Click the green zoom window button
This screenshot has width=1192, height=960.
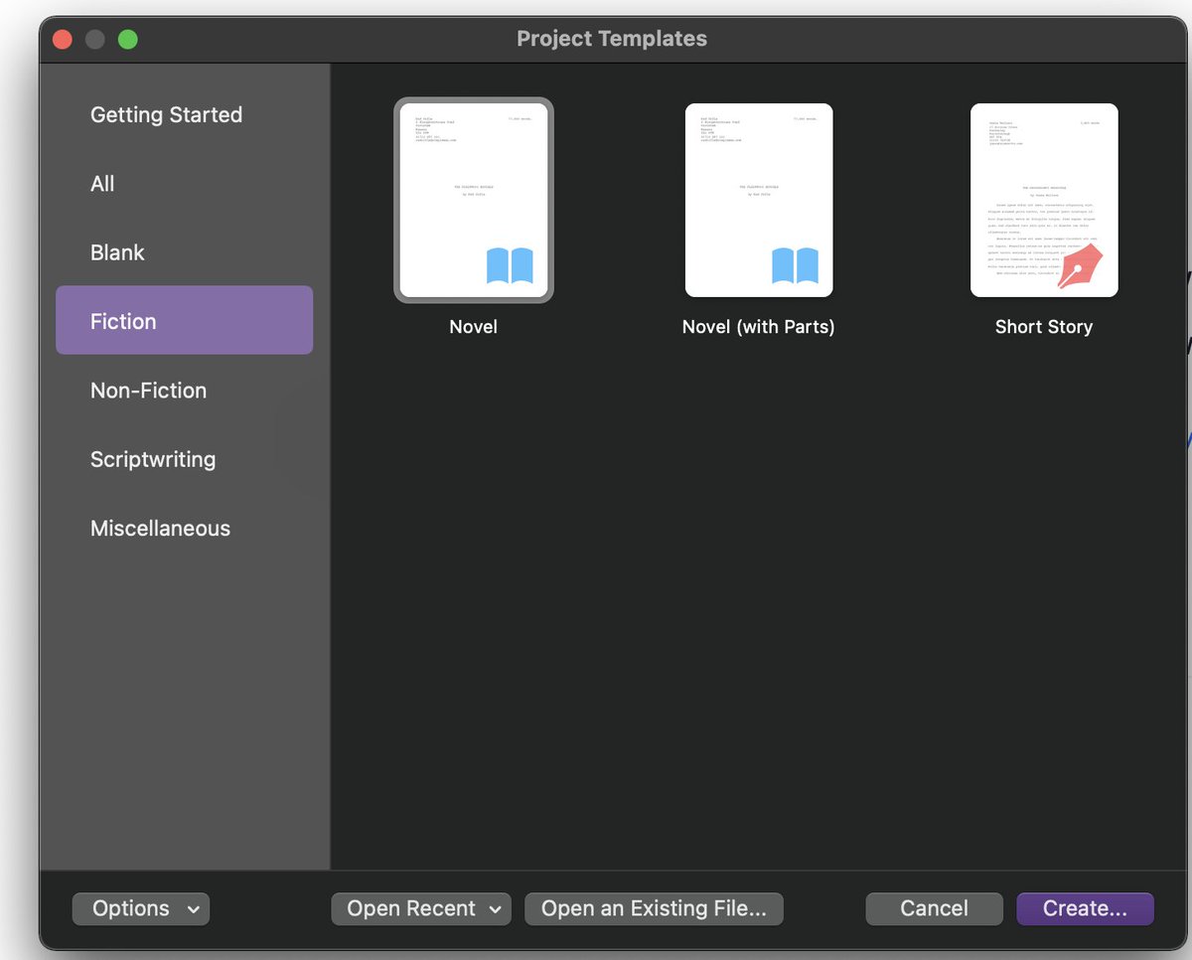(128, 40)
